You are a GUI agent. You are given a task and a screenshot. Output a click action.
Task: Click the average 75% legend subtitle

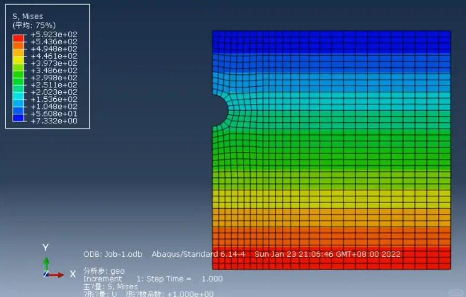pos(34,25)
